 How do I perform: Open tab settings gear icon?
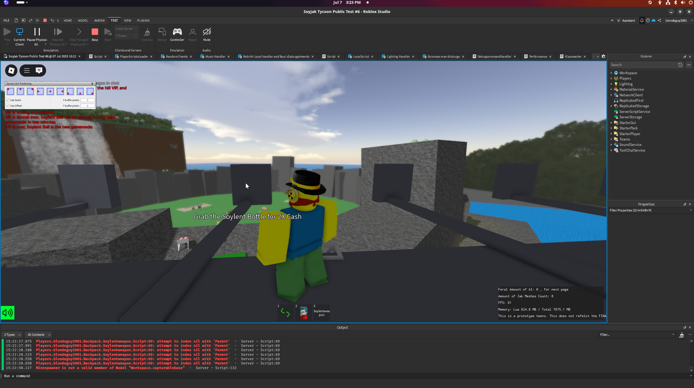pos(603,57)
